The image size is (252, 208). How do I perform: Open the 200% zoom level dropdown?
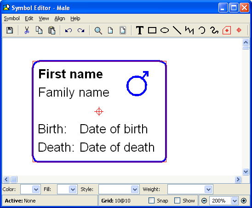click(x=235, y=201)
